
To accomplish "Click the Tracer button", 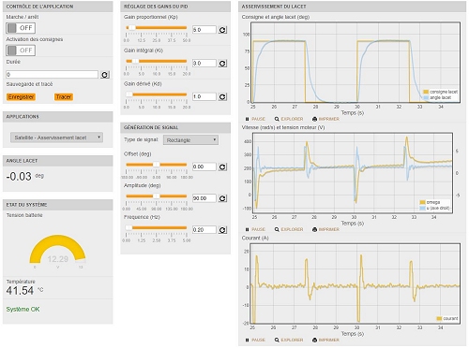I will 64,97.
